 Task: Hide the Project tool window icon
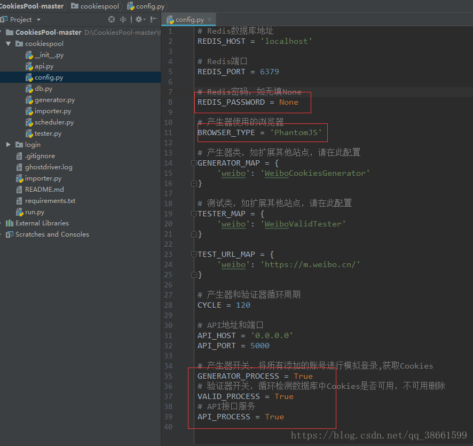tap(154, 20)
